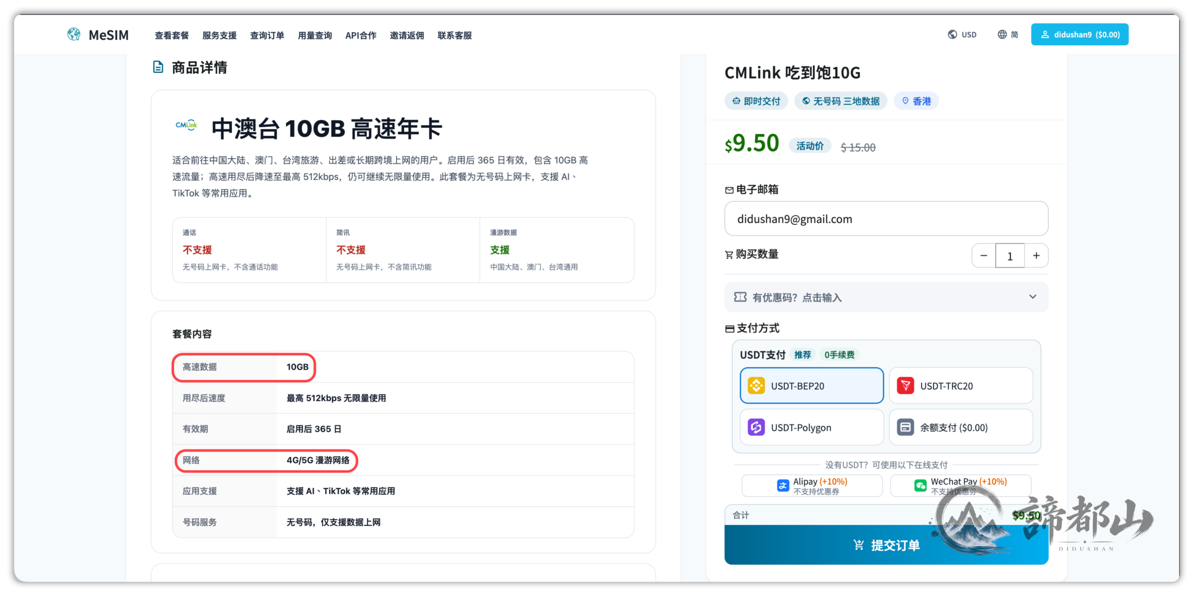The height and width of the screenshot is (596, 1194).
Task: Click the USD currency globe icon
Action: (x=952, y=35)
